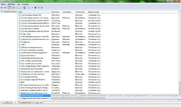Select Цветовая система Windows (WCS) row
181x107 pixels.
pyautogui.click(x=60, y=90)
